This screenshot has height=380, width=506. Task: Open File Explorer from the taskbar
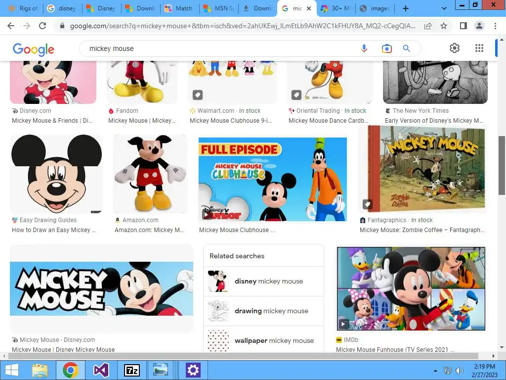click(x=40, y=370)
